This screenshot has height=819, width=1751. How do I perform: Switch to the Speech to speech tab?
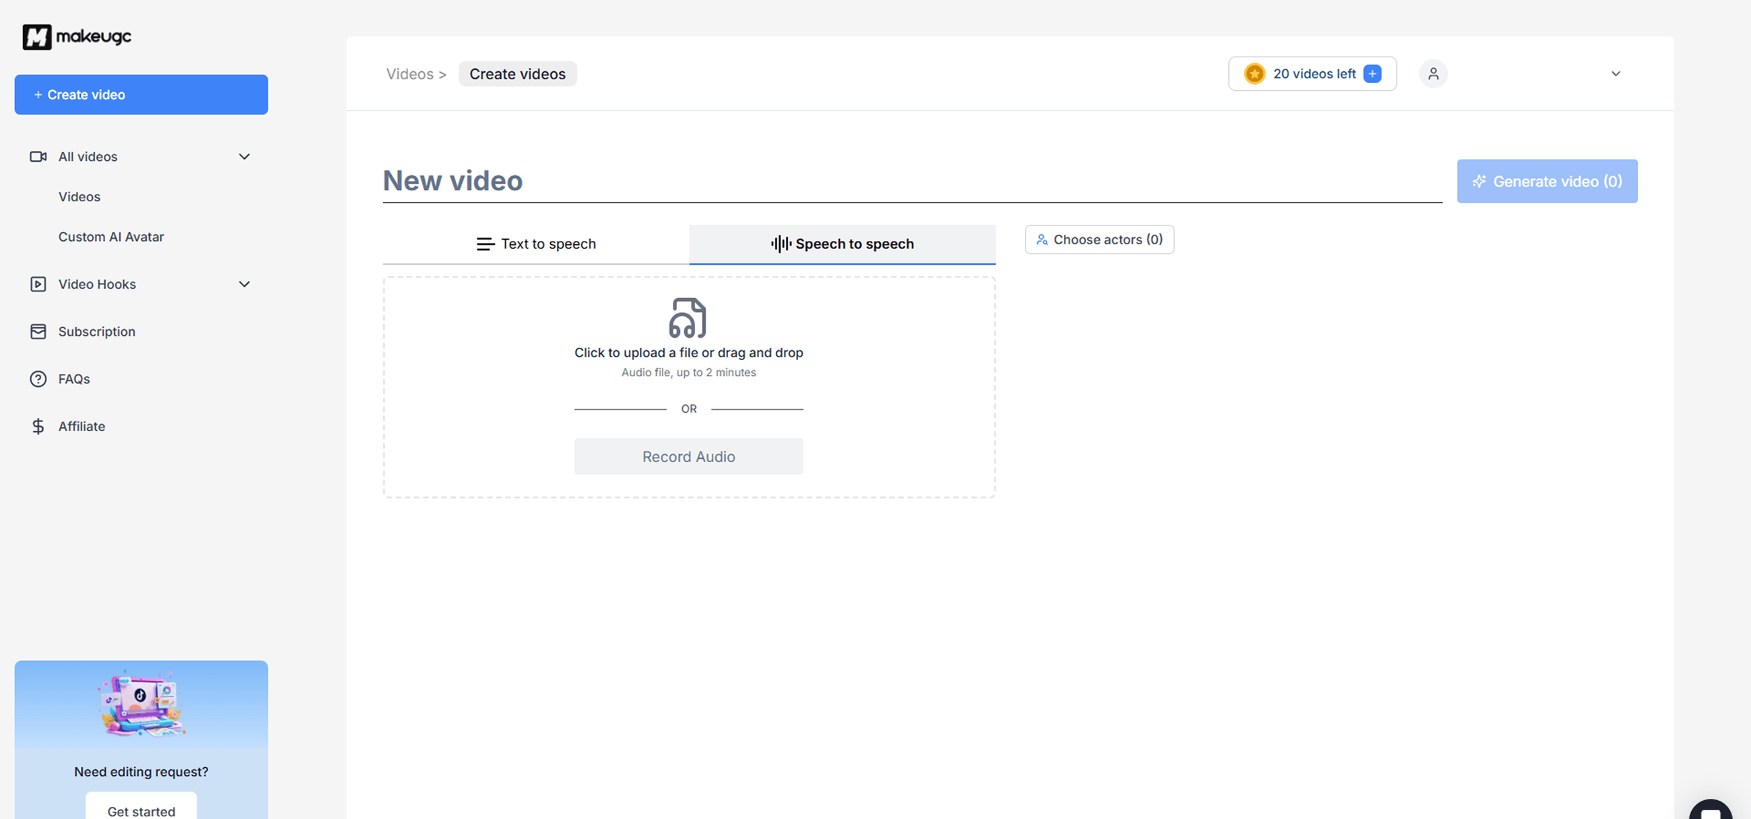[843, 244]
